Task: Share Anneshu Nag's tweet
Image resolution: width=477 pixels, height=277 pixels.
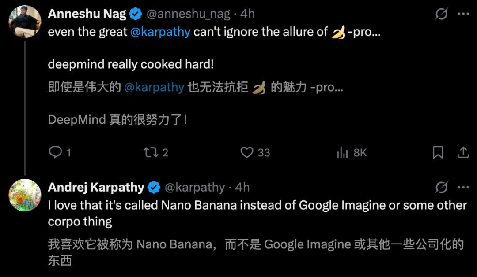Action: pos(463,152)
